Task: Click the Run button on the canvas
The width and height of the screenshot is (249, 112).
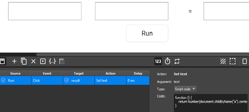Action: click(x=147, y=33)
